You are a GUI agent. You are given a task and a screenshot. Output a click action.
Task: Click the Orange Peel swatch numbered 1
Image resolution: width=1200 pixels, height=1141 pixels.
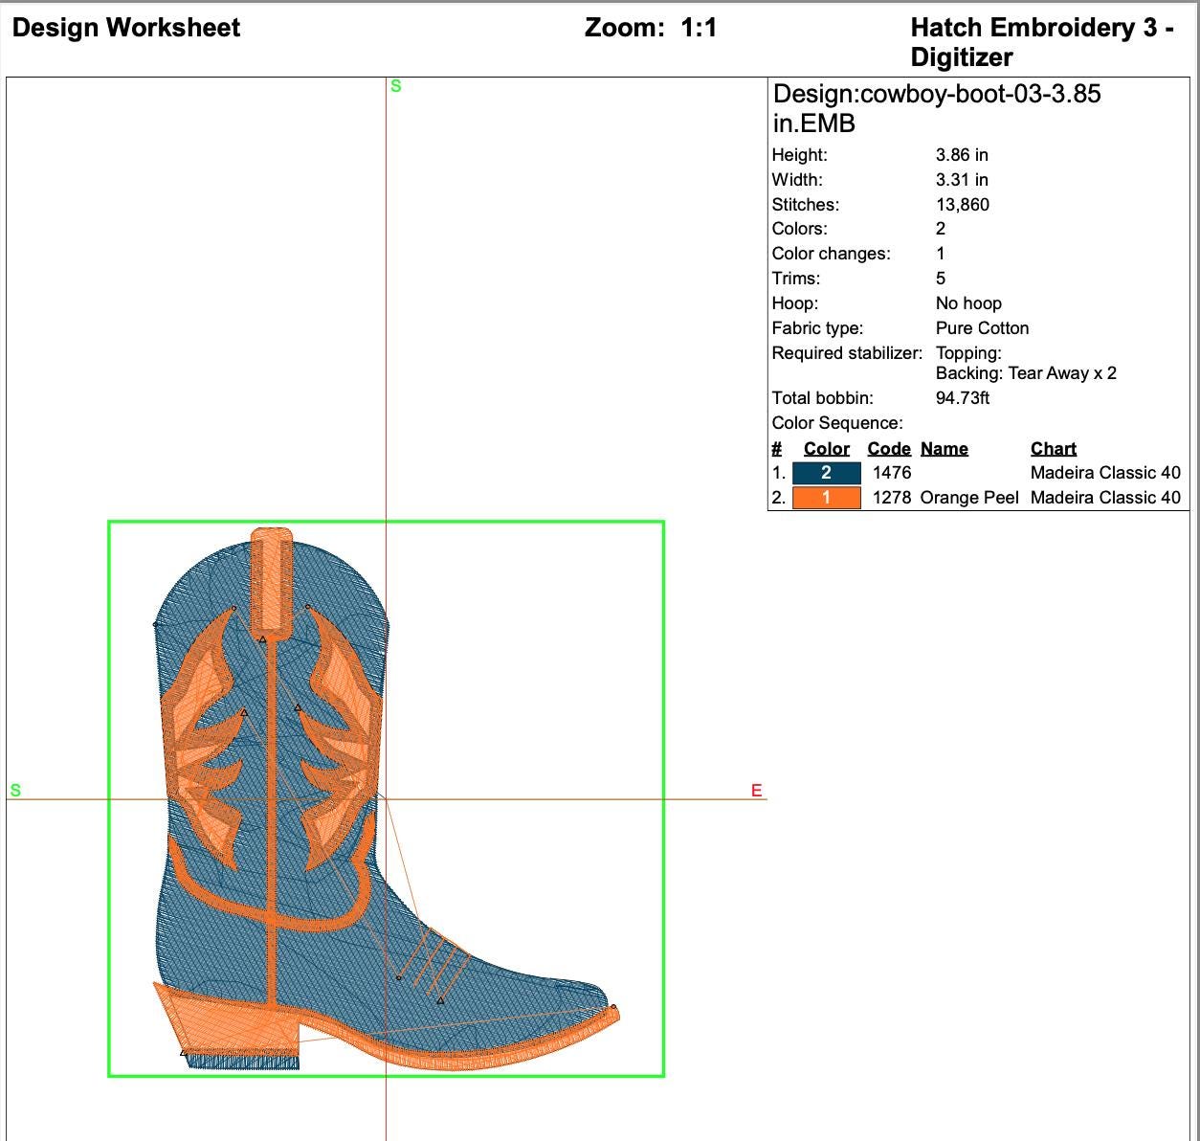point(826,498)
